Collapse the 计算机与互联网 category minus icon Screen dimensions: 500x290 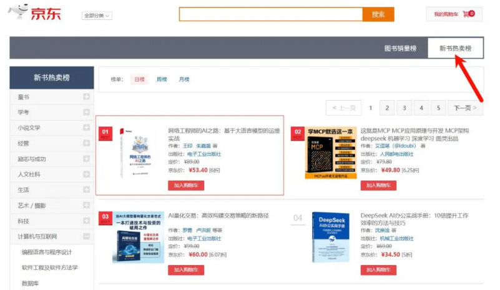[86, 236]
